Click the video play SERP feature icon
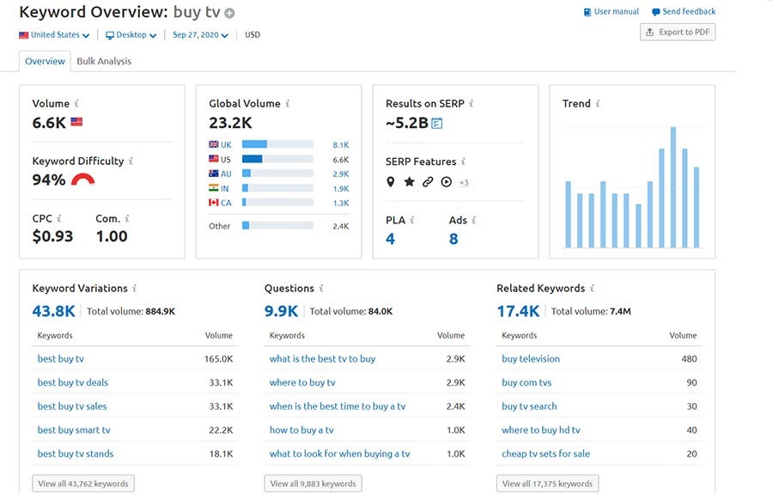 (x=446, y=182)
